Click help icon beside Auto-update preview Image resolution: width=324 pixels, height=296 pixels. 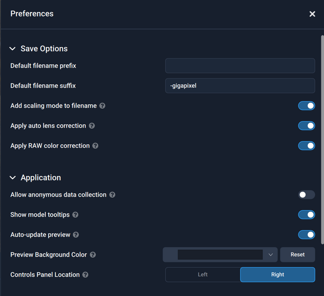[x=76, y=235]
